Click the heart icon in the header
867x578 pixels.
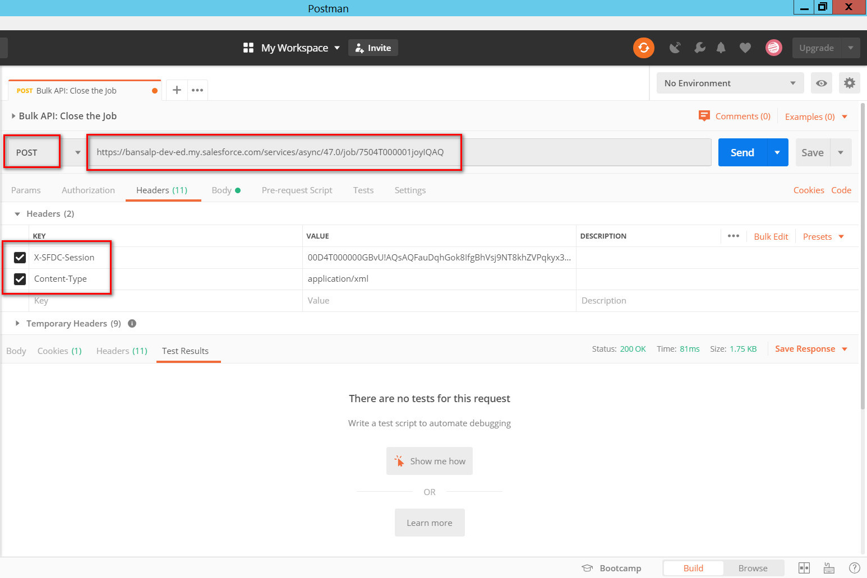tap(745, 48)
